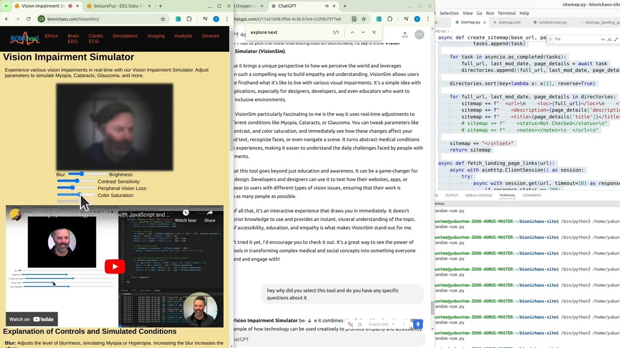The image size is (620, 348).
Task: Open the English (UK) language dropdown
Action: coord(381,324)
